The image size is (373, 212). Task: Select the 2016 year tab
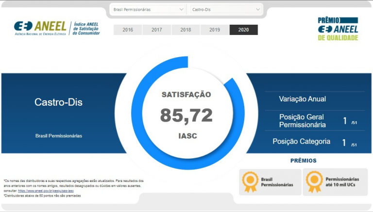coord(128,30)
